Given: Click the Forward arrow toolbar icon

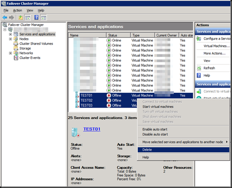Looking at the screenshot, I should point(11,17).
